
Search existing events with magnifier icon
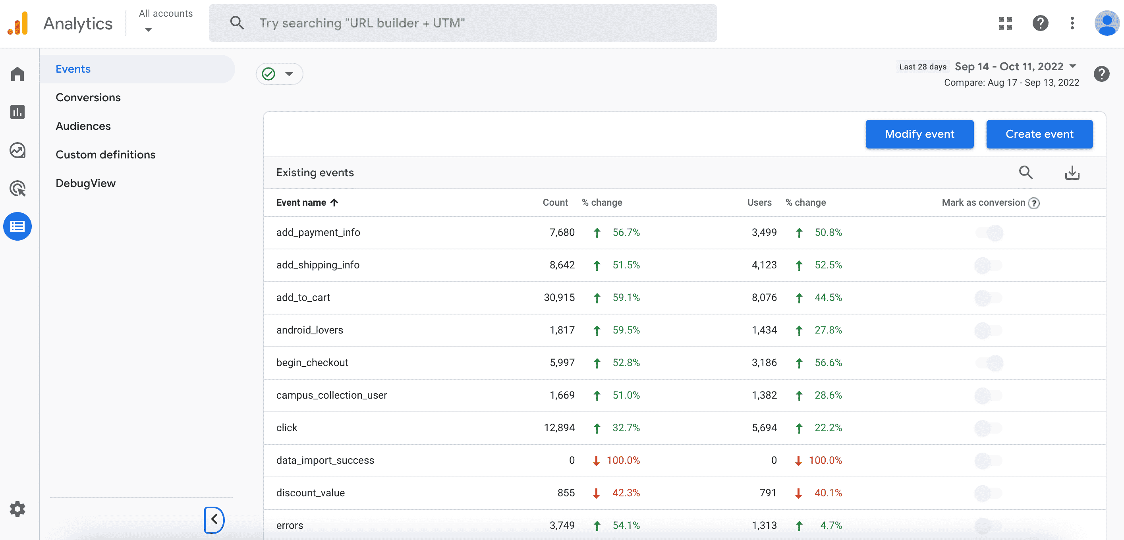click(1026, 173)
